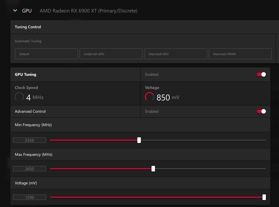Click the Max Frequency value box
279x207 pixels.
29,169
